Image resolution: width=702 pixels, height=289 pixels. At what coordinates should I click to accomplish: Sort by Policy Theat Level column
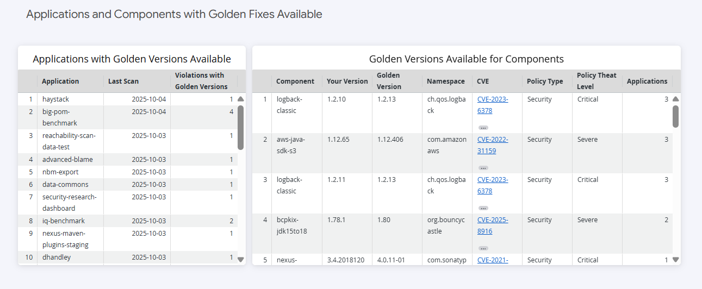click(x=597, y=81)
